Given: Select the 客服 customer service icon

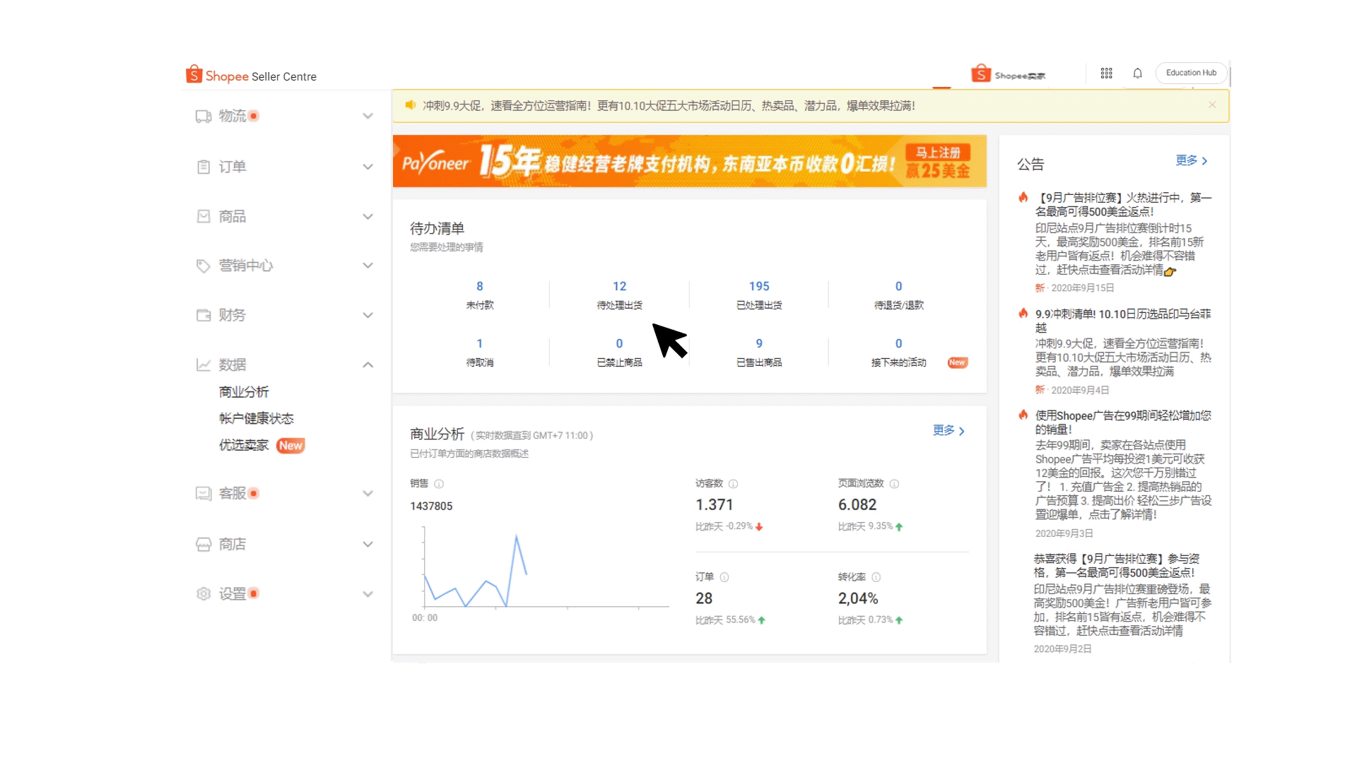Looking at the screenshot, I should pos(204,493).
